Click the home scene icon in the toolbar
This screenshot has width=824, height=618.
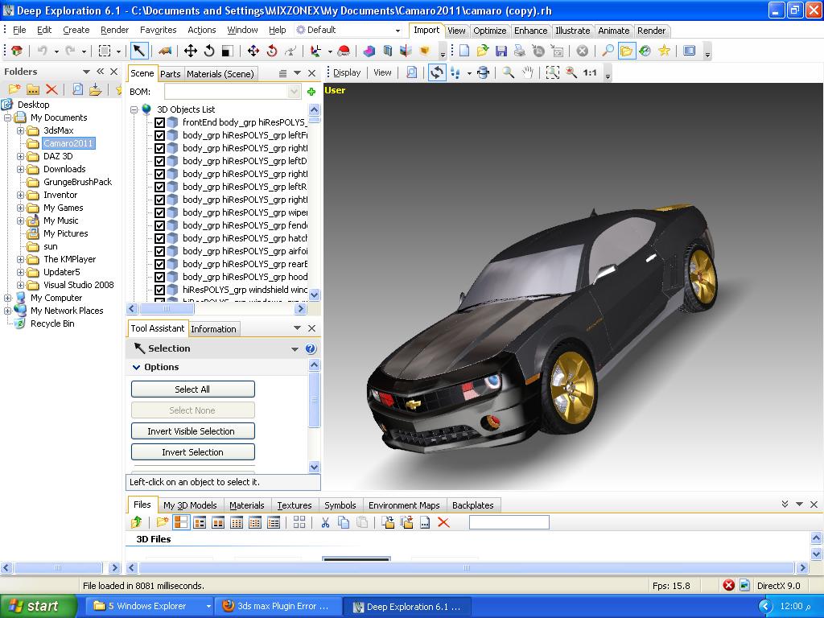click(x=17, y=51)
